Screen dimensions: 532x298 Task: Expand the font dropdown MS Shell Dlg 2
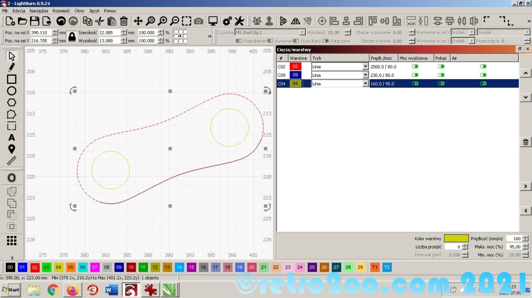(302, 32)
